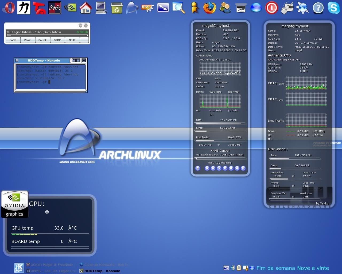Open the screen-with-arrow dock icon
Image resolution: width=342 pixels, height=274 pixels.
point(163,8)
